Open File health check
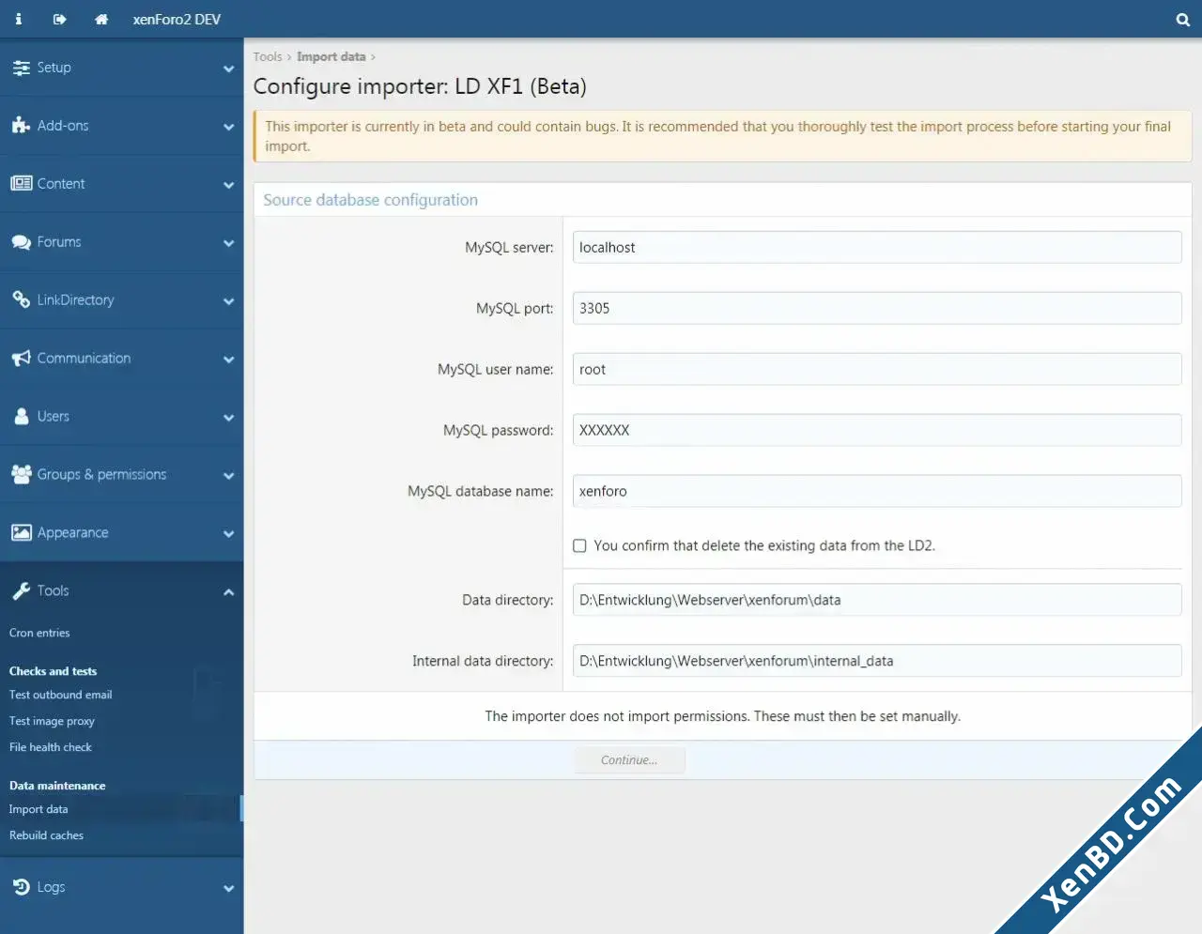1202x934 pixels. click(x=51, y=747)
